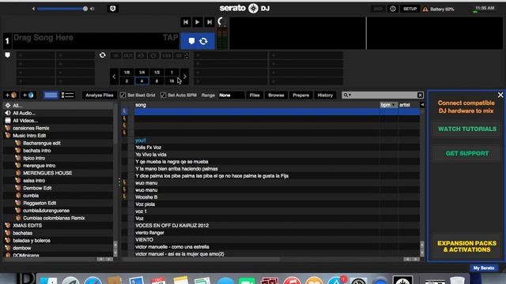Open EXPANSION PACKS & ACTIVATIONS
This screenshot has height=284, width=506.
[467, 246]
